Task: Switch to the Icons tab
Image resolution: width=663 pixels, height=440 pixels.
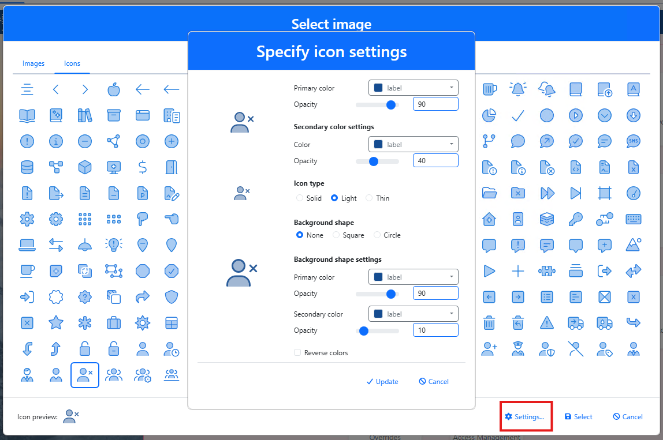Action: (72, 63)
